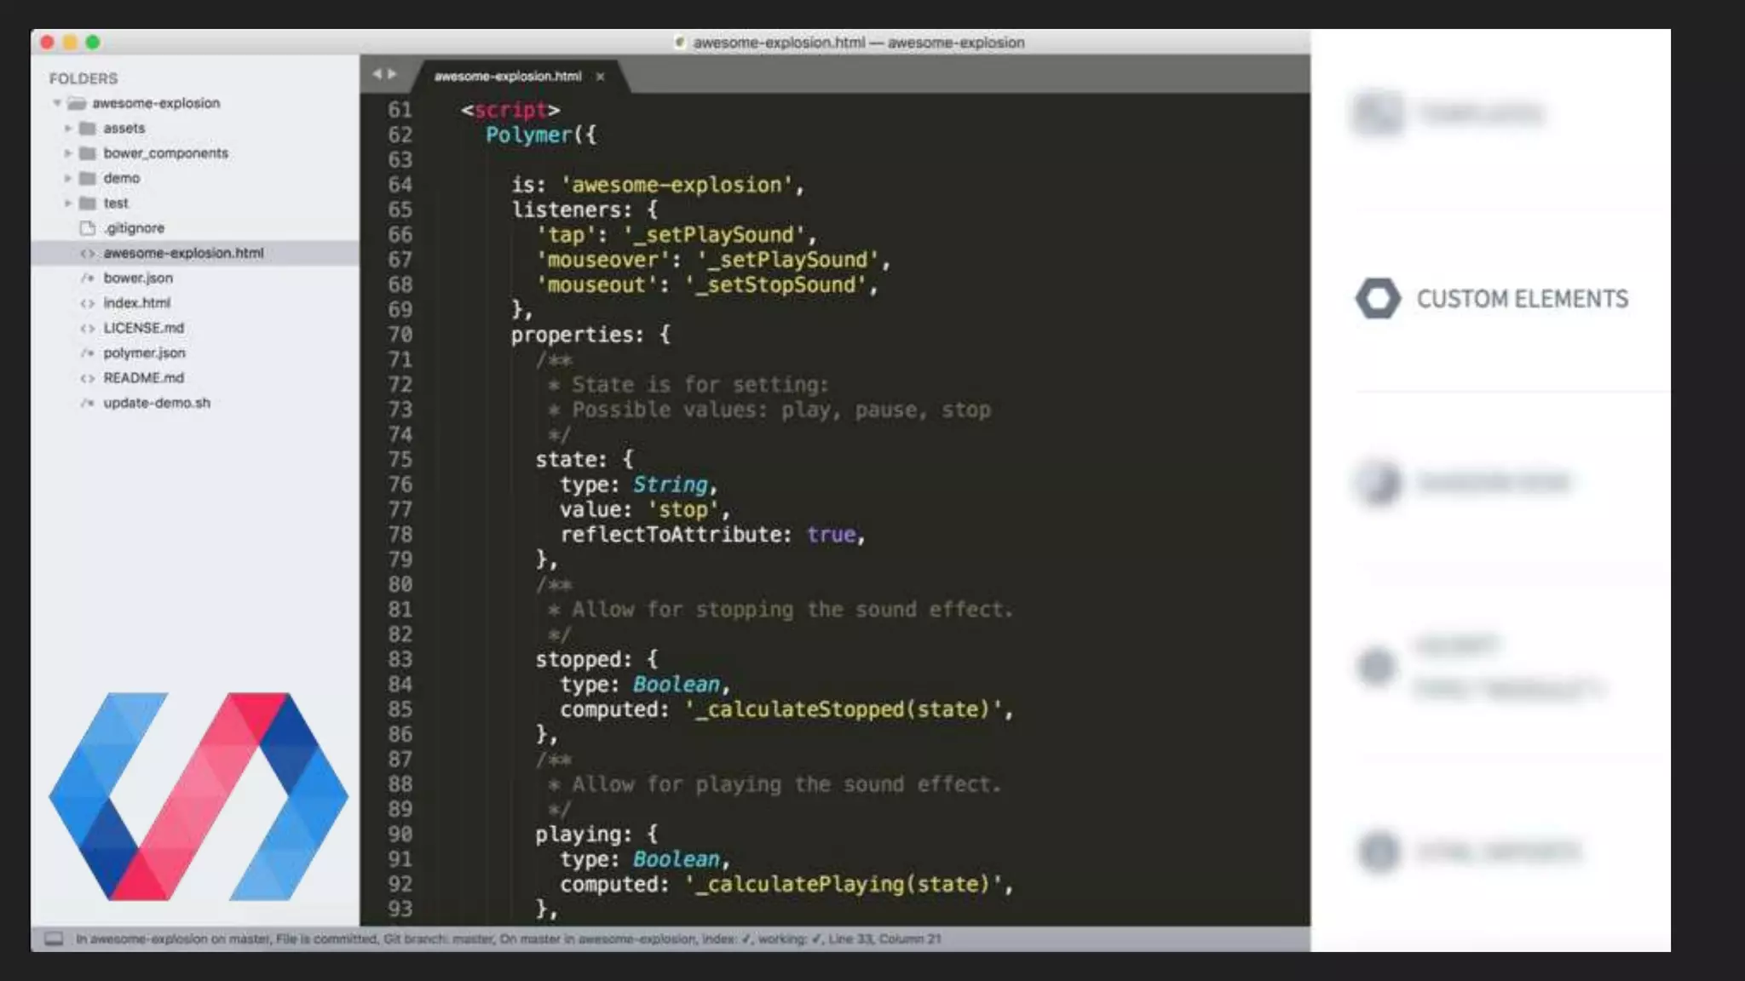Navigate back with the left tab arrow
The height and width of the screenshot is (981, 1745).
tap(377, 74)
